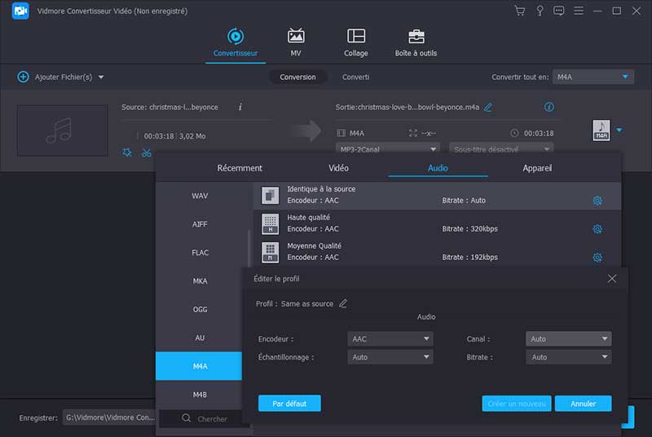
Task: Open the Convertir tout en M4A dropdown
Action: coord(593,77)
